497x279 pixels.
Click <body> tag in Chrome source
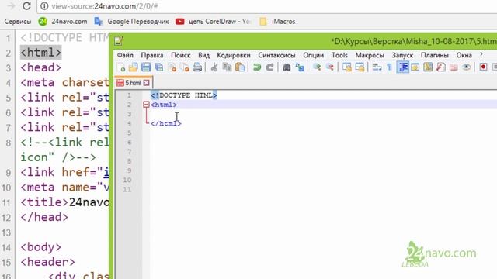coord(41,247)
